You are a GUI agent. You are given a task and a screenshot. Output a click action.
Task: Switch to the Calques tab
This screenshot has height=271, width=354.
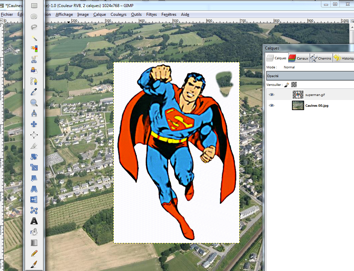pos(276,58)
